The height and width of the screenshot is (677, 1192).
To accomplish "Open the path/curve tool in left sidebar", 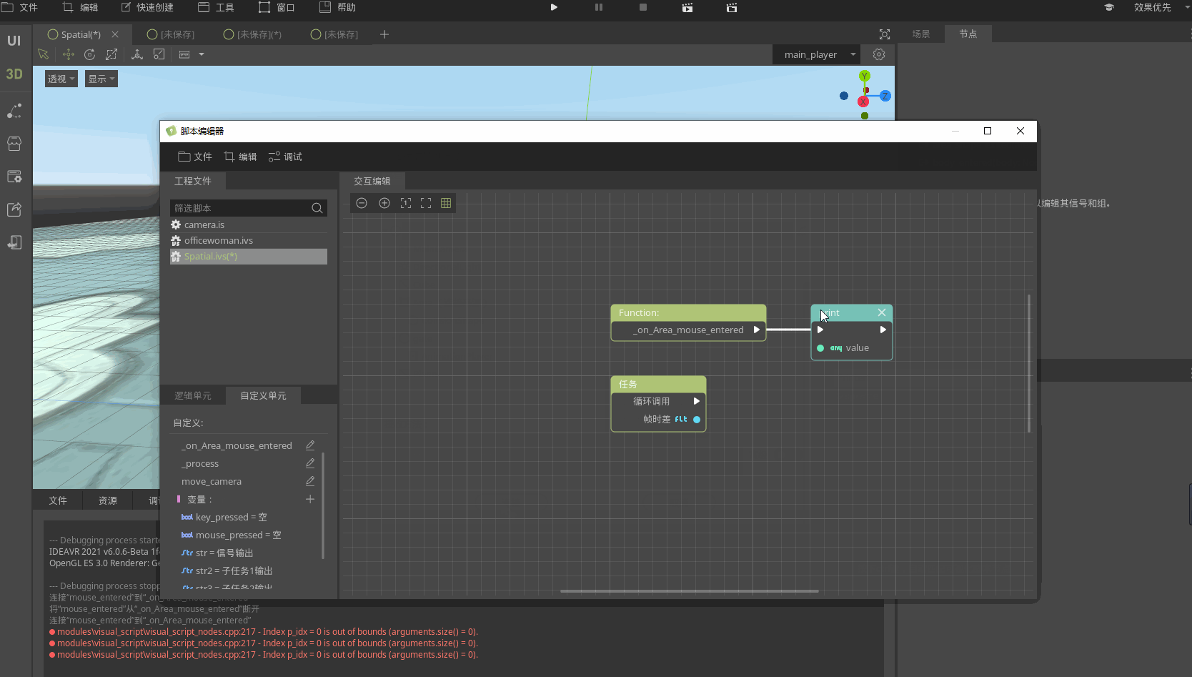I will coord(14,111).
